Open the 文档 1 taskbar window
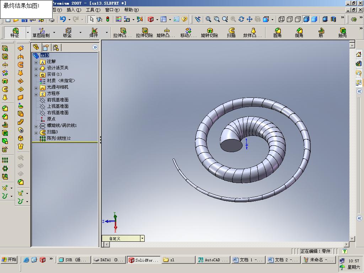Viewport: 364px width, 273px height. click(x=248, y=260)
